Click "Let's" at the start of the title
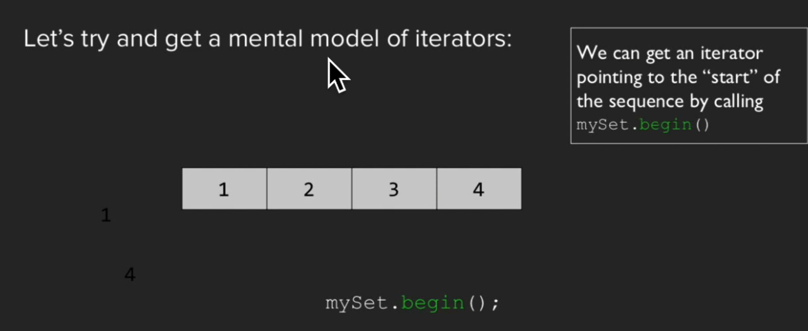This screenshot has height=331, width=808. [x=46, y=39]
